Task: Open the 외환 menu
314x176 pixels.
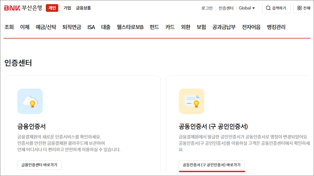Action: point(185,27)
